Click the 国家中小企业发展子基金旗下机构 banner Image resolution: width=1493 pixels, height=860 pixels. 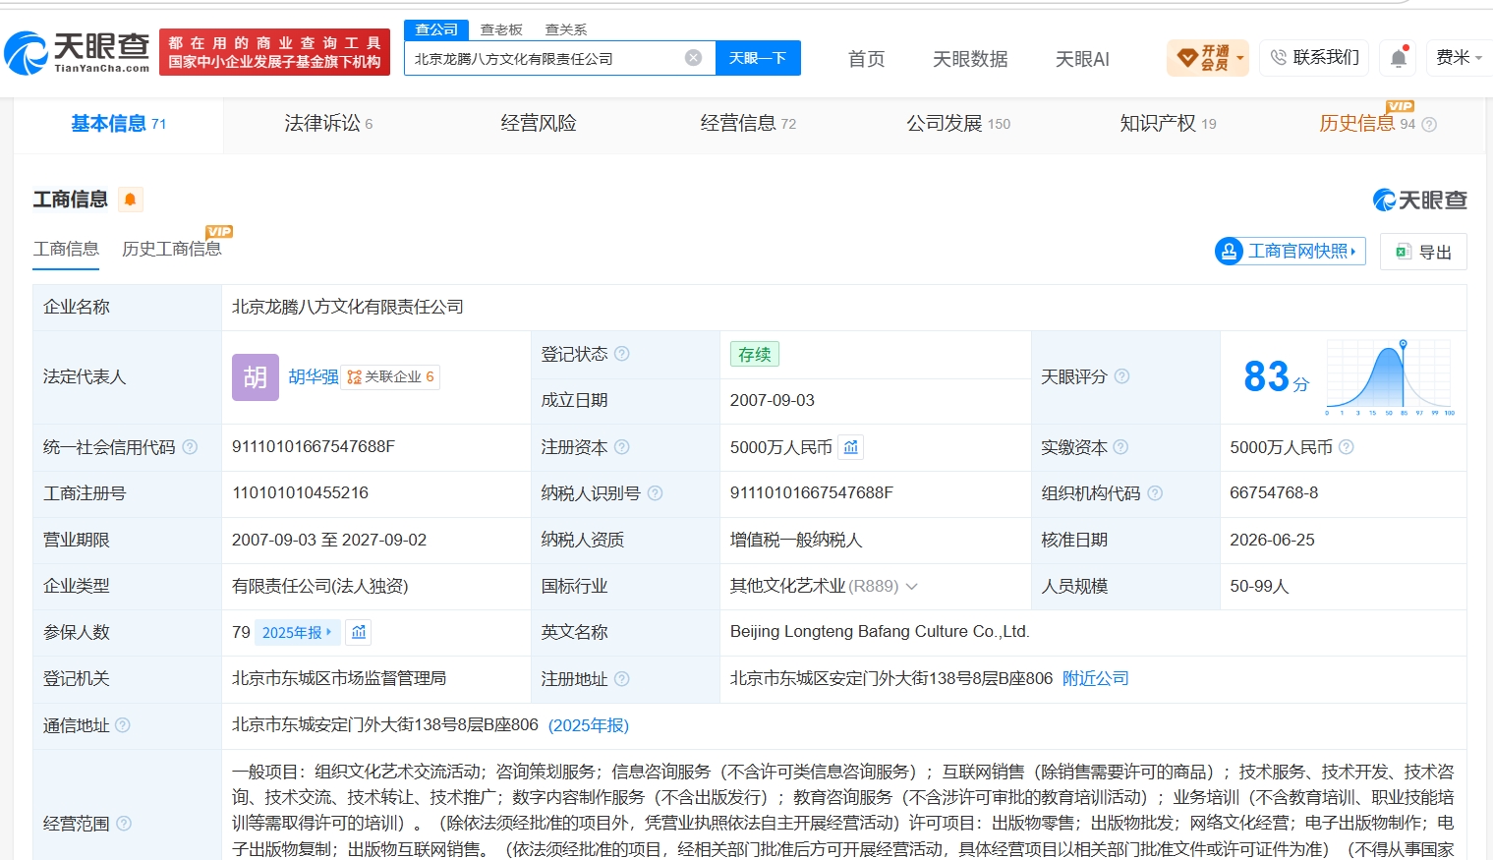tap(274, 52)
